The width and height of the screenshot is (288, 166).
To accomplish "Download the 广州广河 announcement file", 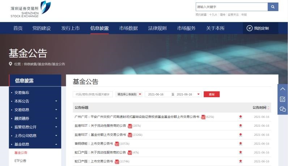I will 241,117.
